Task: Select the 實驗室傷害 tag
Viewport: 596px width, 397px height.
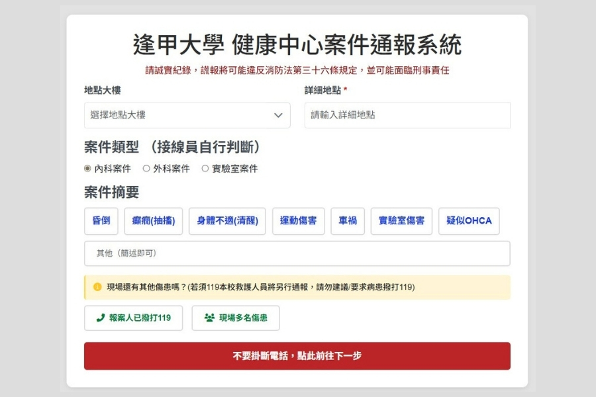Action: [401, 221]
